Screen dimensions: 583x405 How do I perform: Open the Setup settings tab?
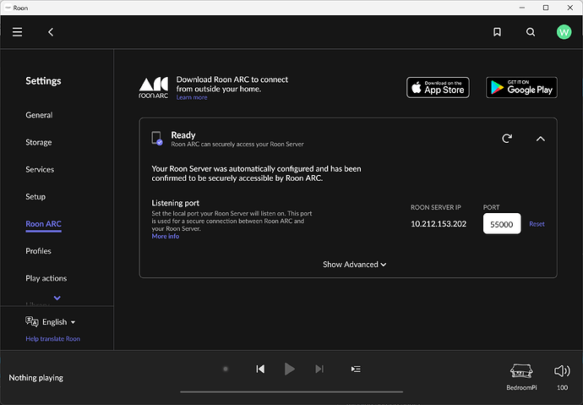click(35, 196)
